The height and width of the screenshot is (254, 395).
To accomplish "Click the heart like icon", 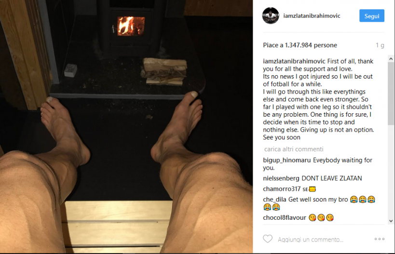I will pyautogui.click(x=268, y=239).
